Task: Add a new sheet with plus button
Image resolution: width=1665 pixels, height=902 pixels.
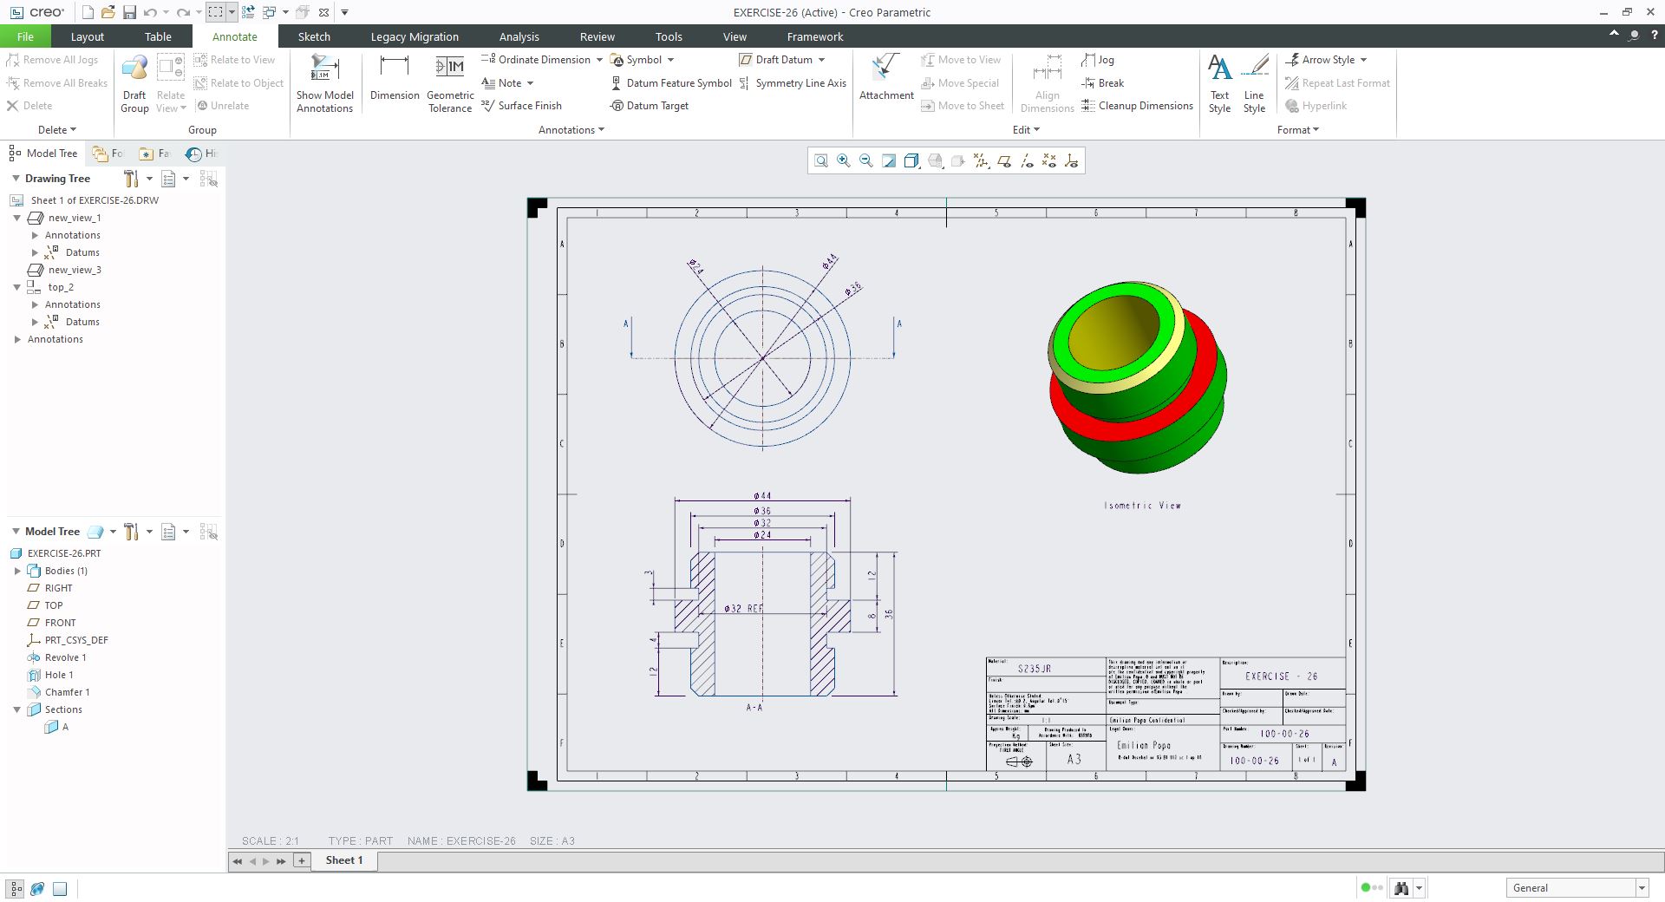Action: (x=301, y=860)
